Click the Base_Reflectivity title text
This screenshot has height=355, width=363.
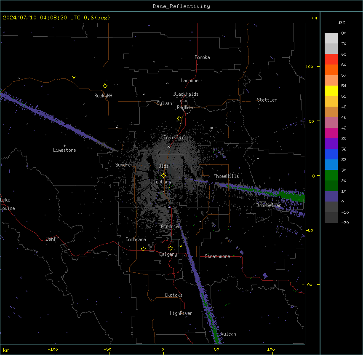coord(181,6)
